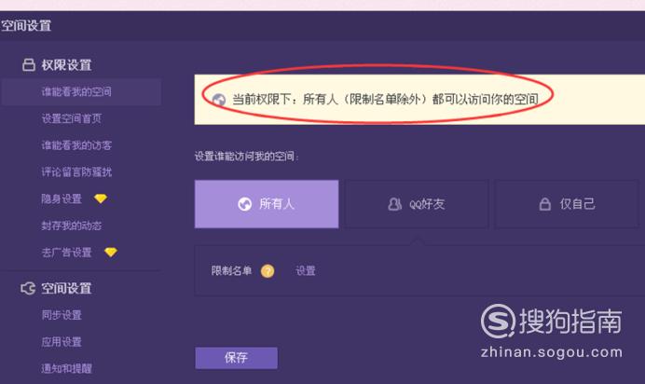
Task: Click the gear icon beside 空间设置 section
Action: tap(28, 288)
